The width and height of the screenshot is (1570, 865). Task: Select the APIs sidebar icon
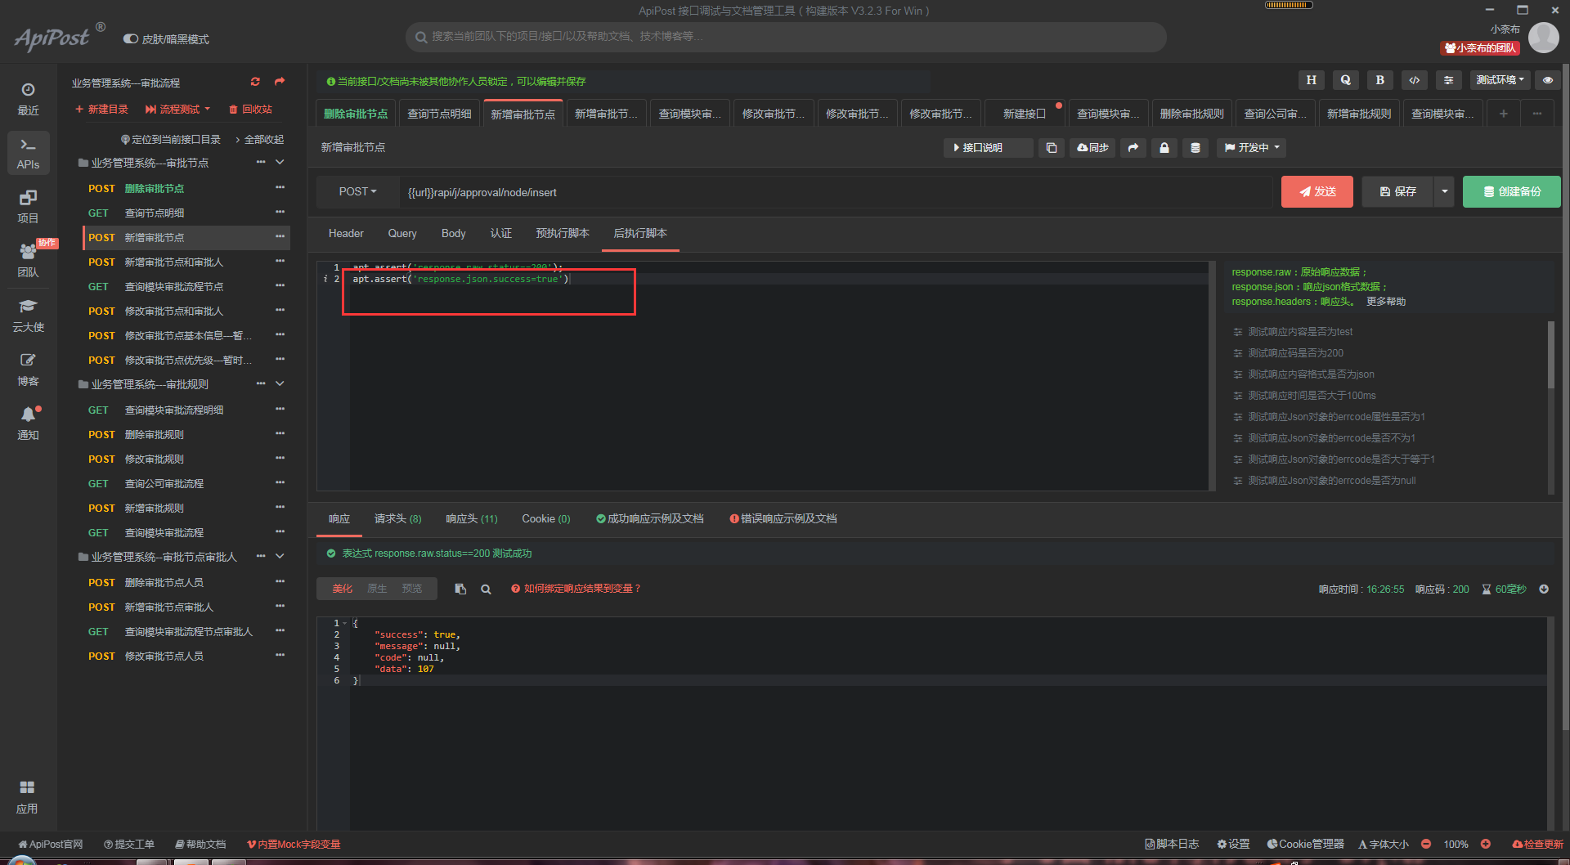coord(28,153)
